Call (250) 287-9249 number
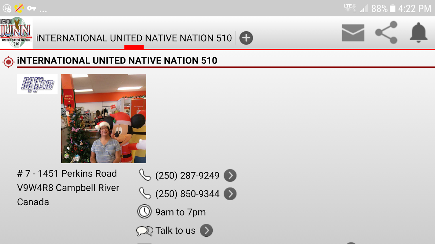The width and height of the screenshot is (435, 244). click(187, 176)
